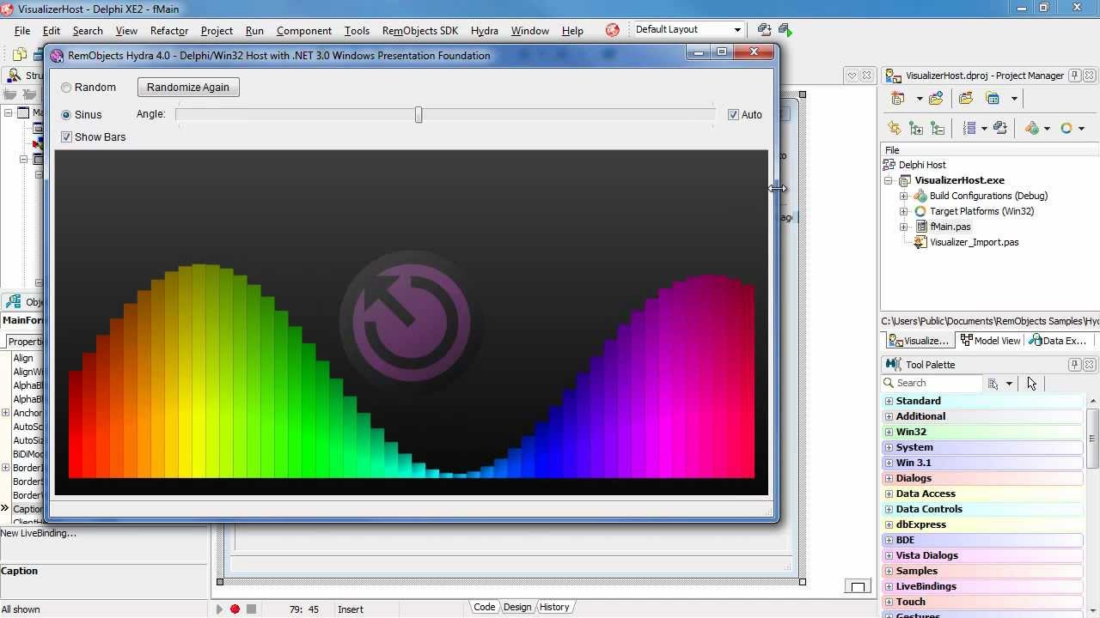Image resolution: width=1100 pixels, height=618 pixels.
Task: Click the Set Debug Desktop icon
Action: point(784,30)
